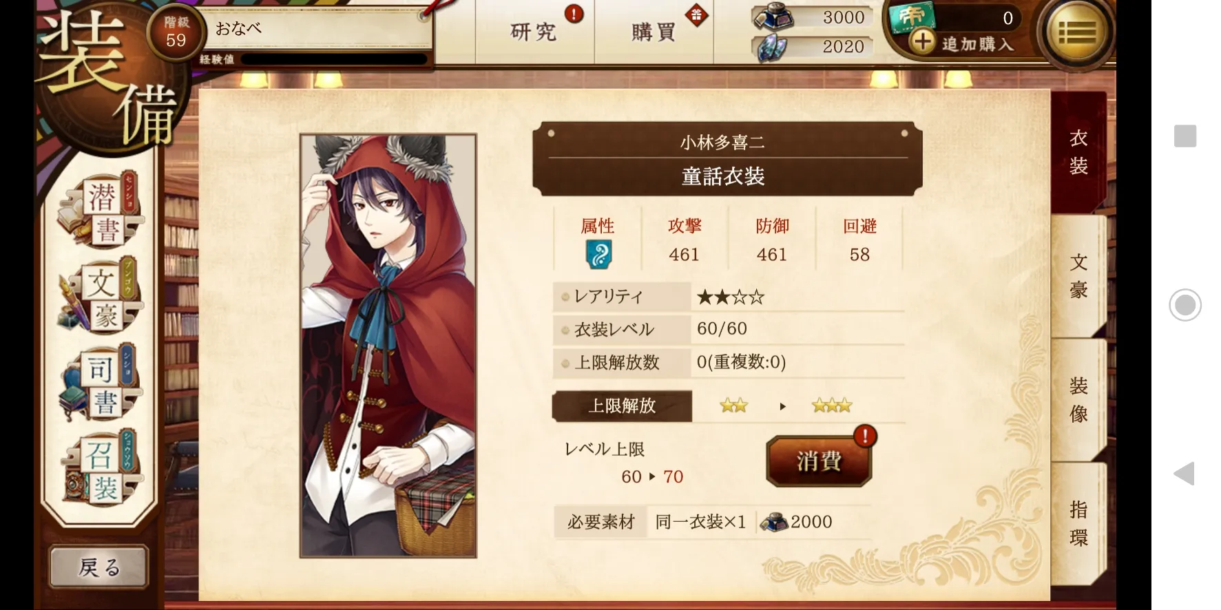Viewport: 1221px width, 610px height.
Task: Switch to the 指環 side tab
Action: [1078, 523]
